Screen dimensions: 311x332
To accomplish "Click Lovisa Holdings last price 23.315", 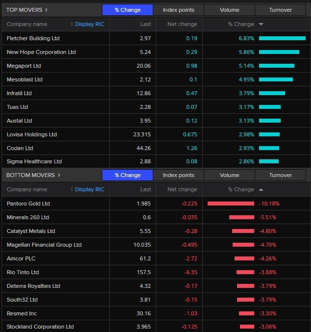I will click(x=142, y=134).
